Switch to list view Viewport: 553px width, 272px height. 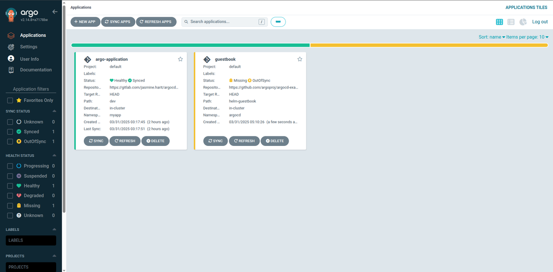point(511,22)
